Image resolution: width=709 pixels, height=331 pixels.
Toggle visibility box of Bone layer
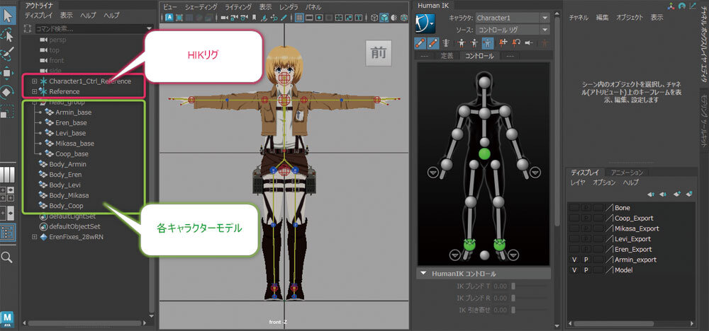click(x=574, y=208)
